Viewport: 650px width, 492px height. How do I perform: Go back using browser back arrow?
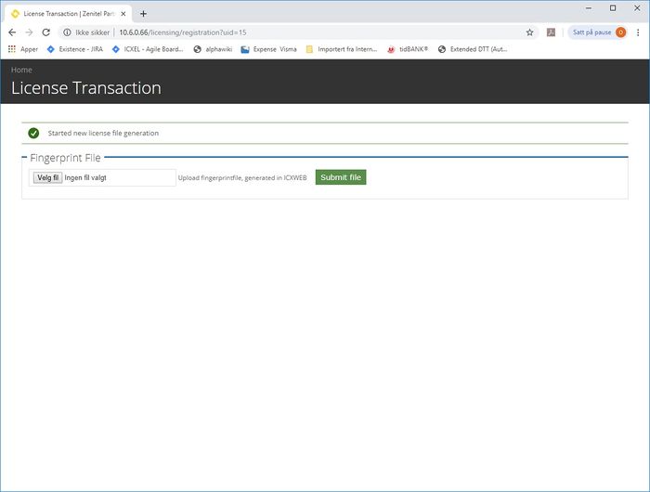tap(12, 32)
